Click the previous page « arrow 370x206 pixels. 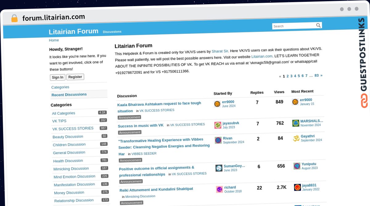tap(280, 77)
